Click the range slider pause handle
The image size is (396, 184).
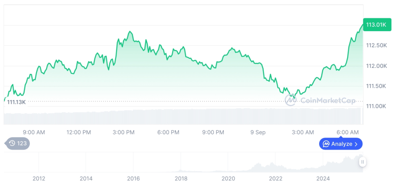tap(363, 162)
